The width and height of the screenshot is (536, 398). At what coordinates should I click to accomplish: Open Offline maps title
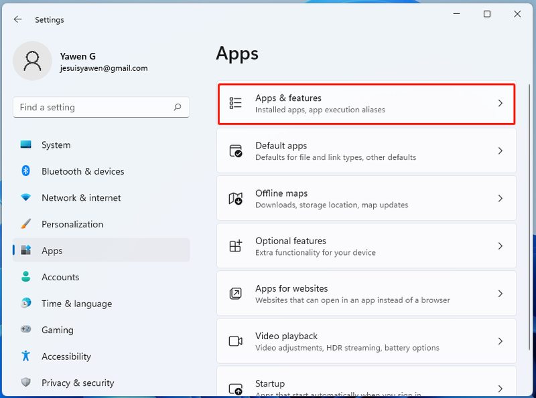click(x=281, y=193)
